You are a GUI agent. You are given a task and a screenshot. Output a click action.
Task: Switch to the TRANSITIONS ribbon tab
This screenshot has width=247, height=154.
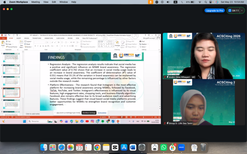37,38
